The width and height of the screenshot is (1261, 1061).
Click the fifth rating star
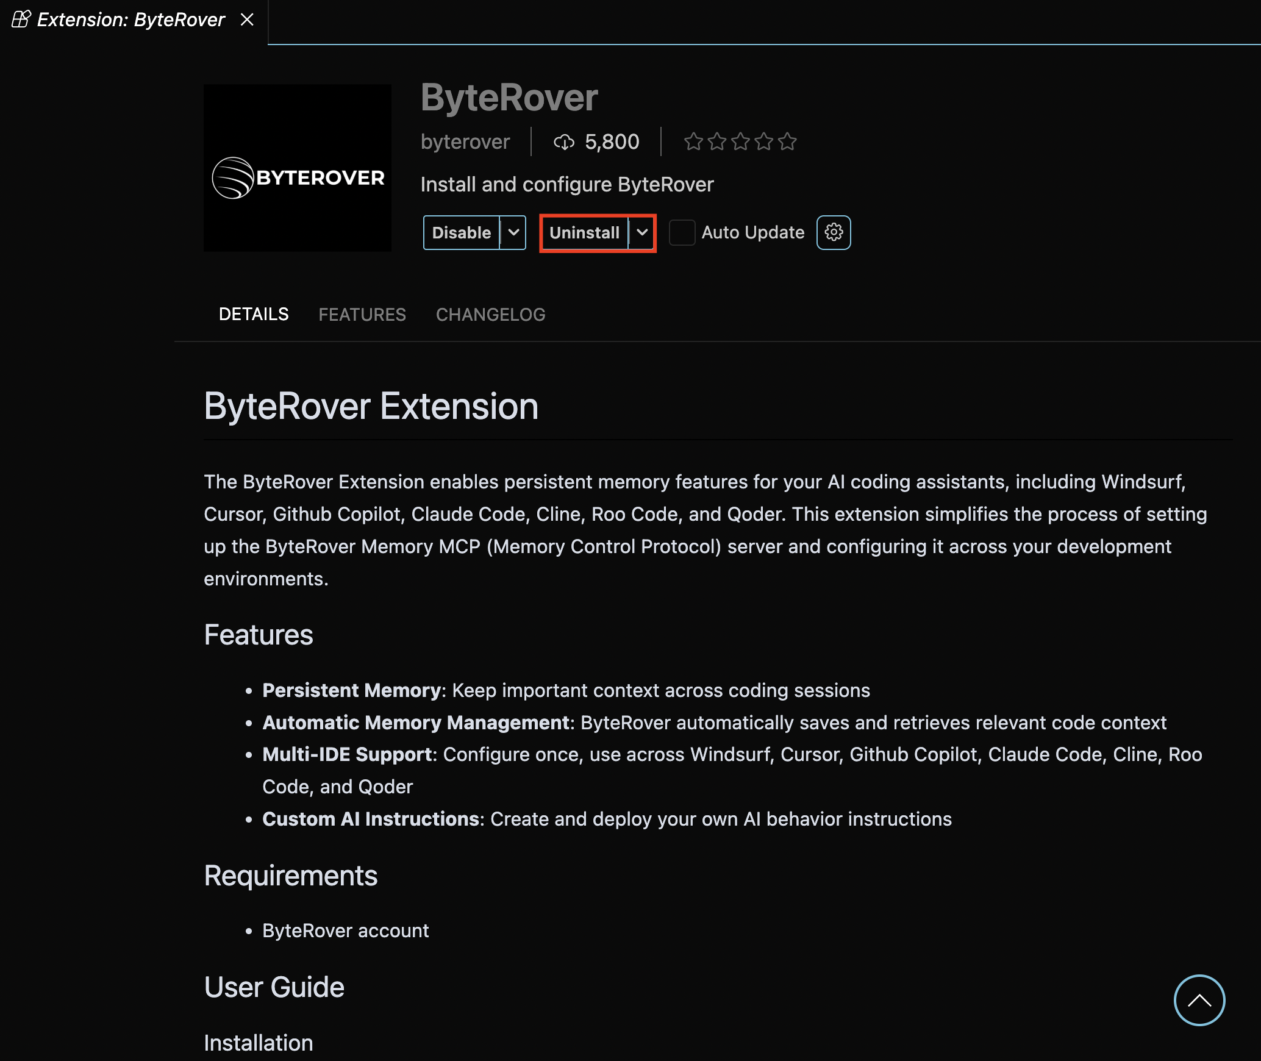[x=787, y=141]
